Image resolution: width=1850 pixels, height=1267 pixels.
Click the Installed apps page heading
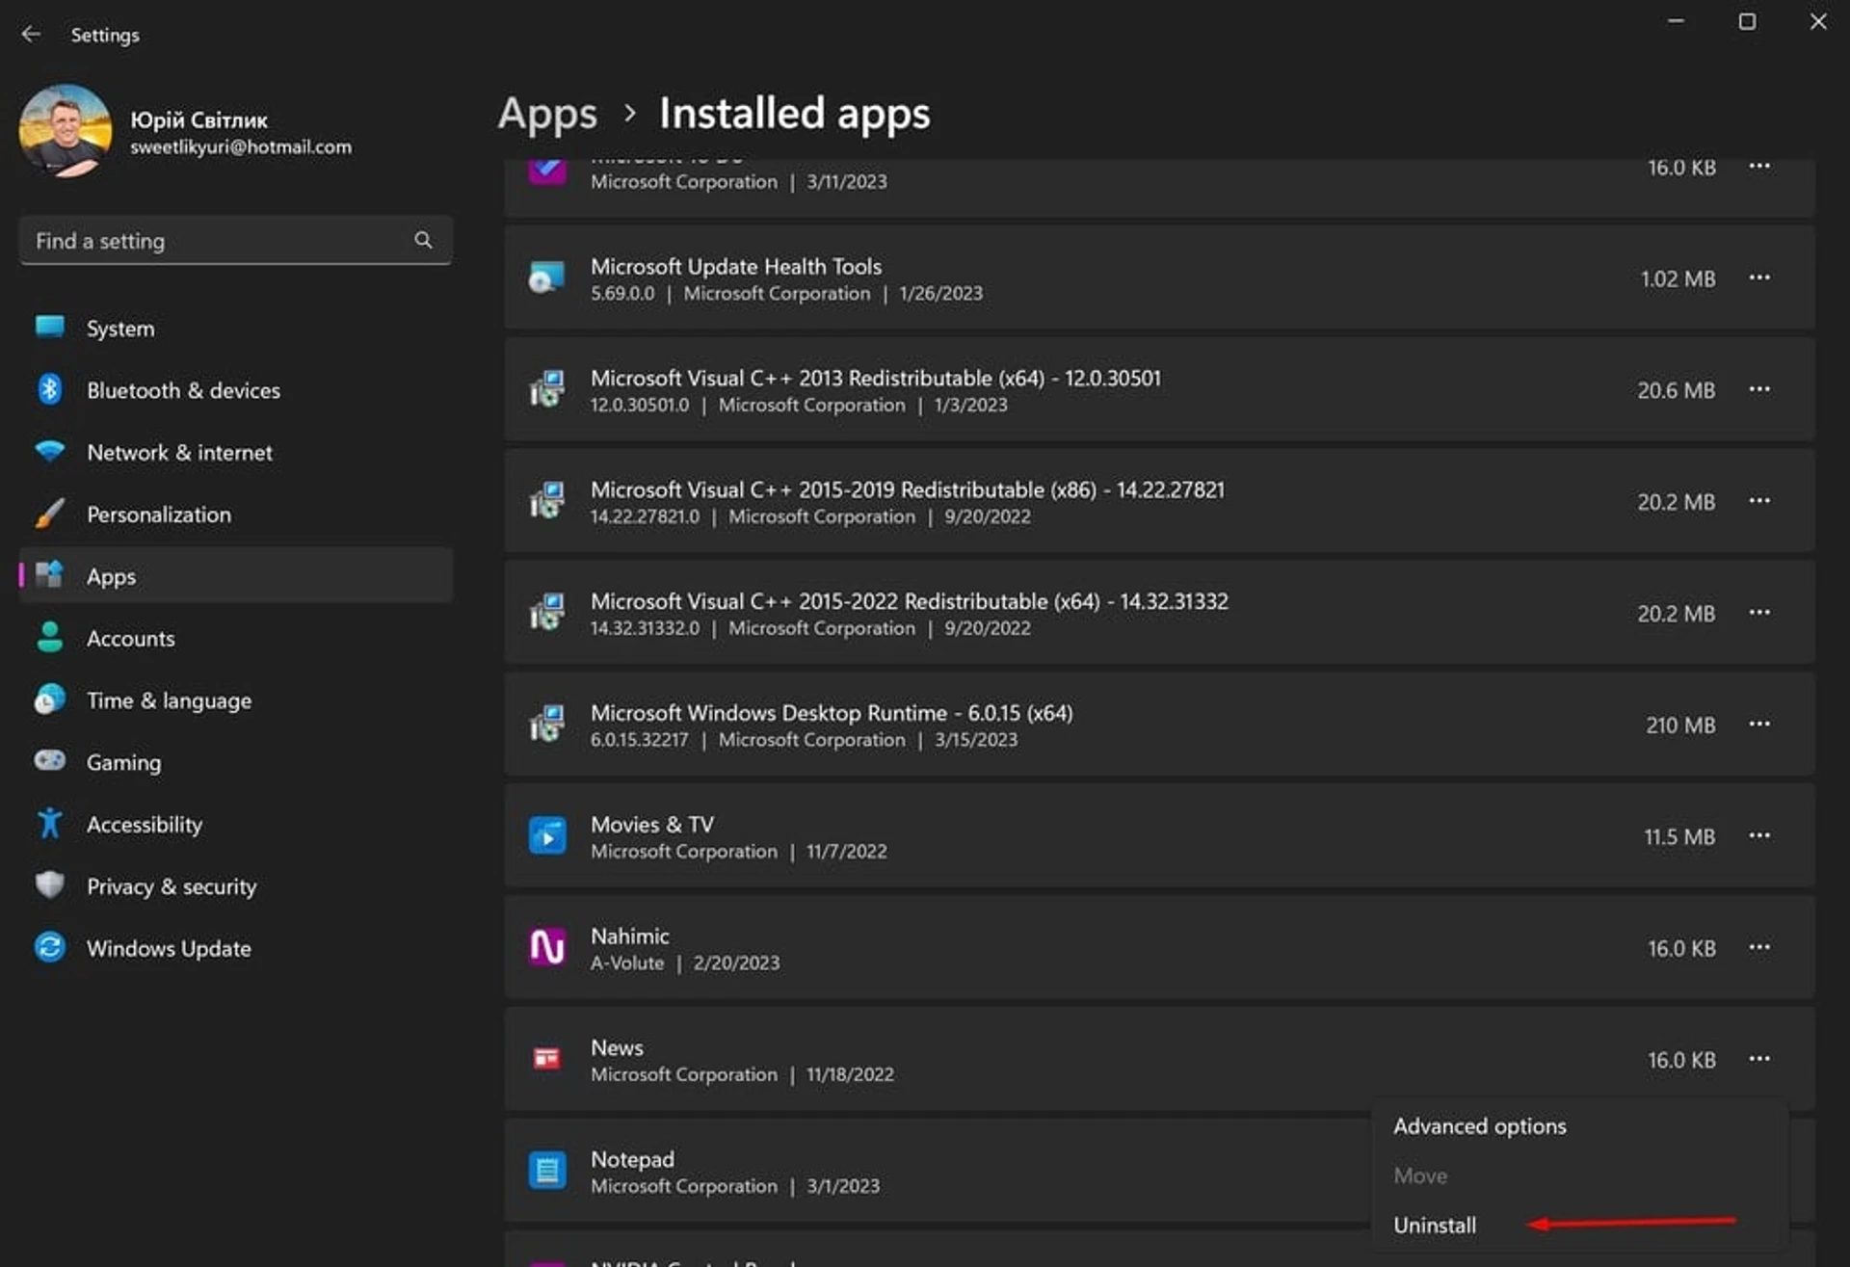coord(795,114)
